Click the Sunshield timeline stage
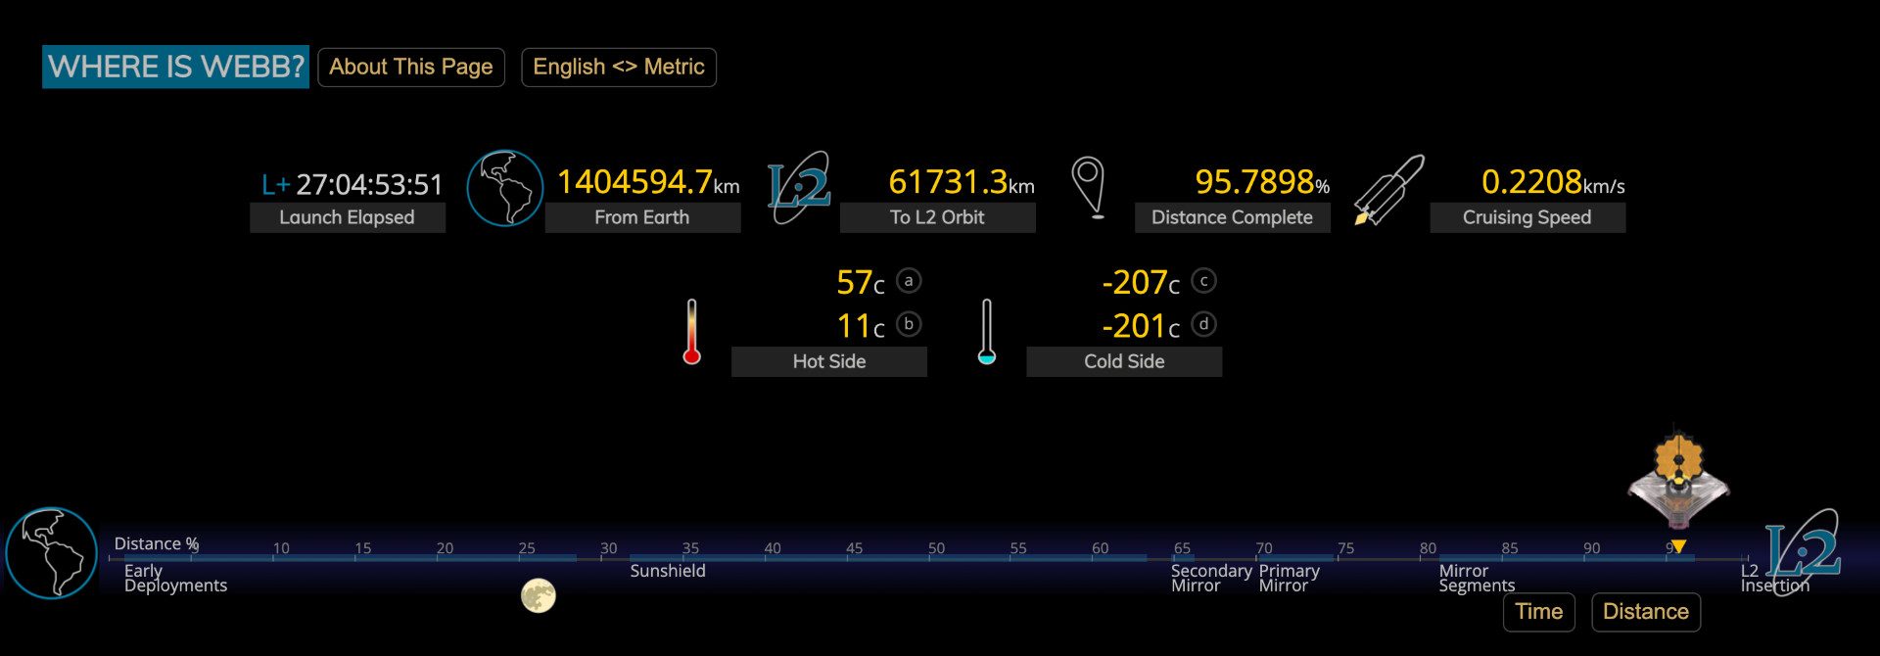 click(x=668, y=571)
